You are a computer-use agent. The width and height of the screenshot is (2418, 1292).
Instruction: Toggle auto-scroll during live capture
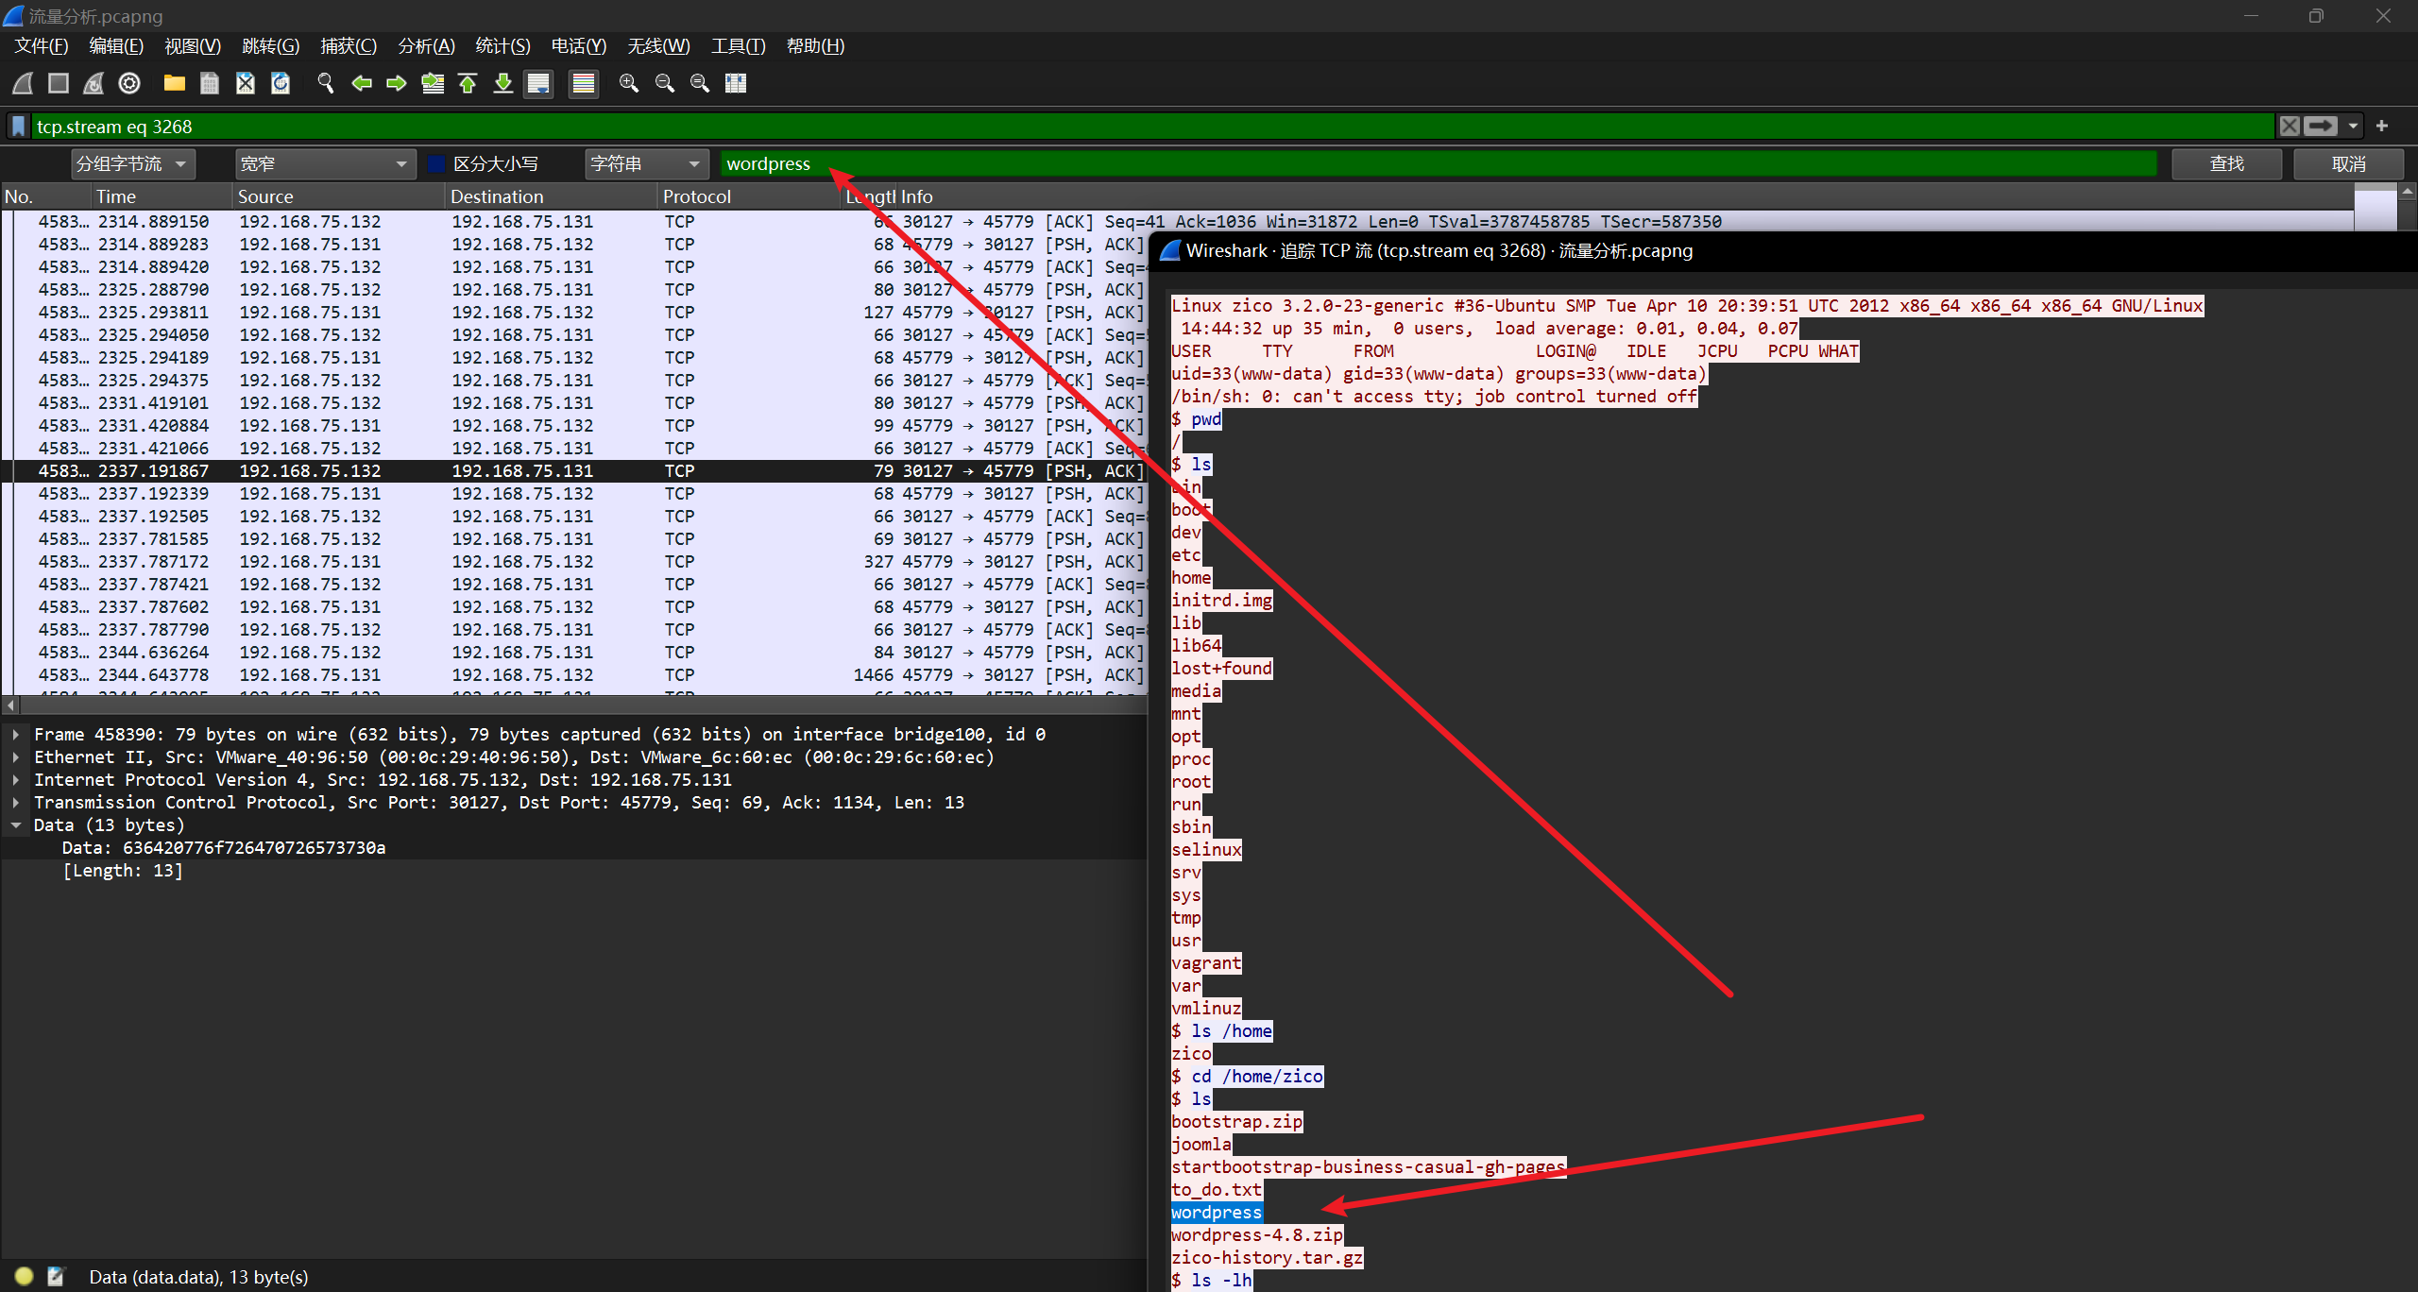(x=538, y=83)
